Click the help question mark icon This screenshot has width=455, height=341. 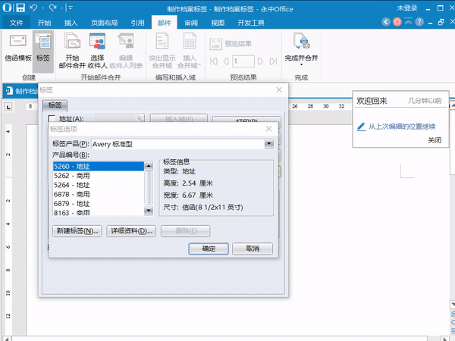tap(419, 22)
